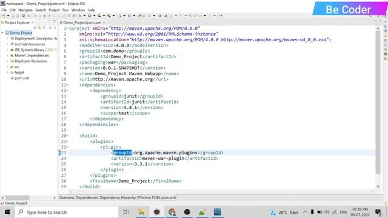
Task: Fold the plugins element at line 21
Action: pyautogui.click(x=67, y=142)
